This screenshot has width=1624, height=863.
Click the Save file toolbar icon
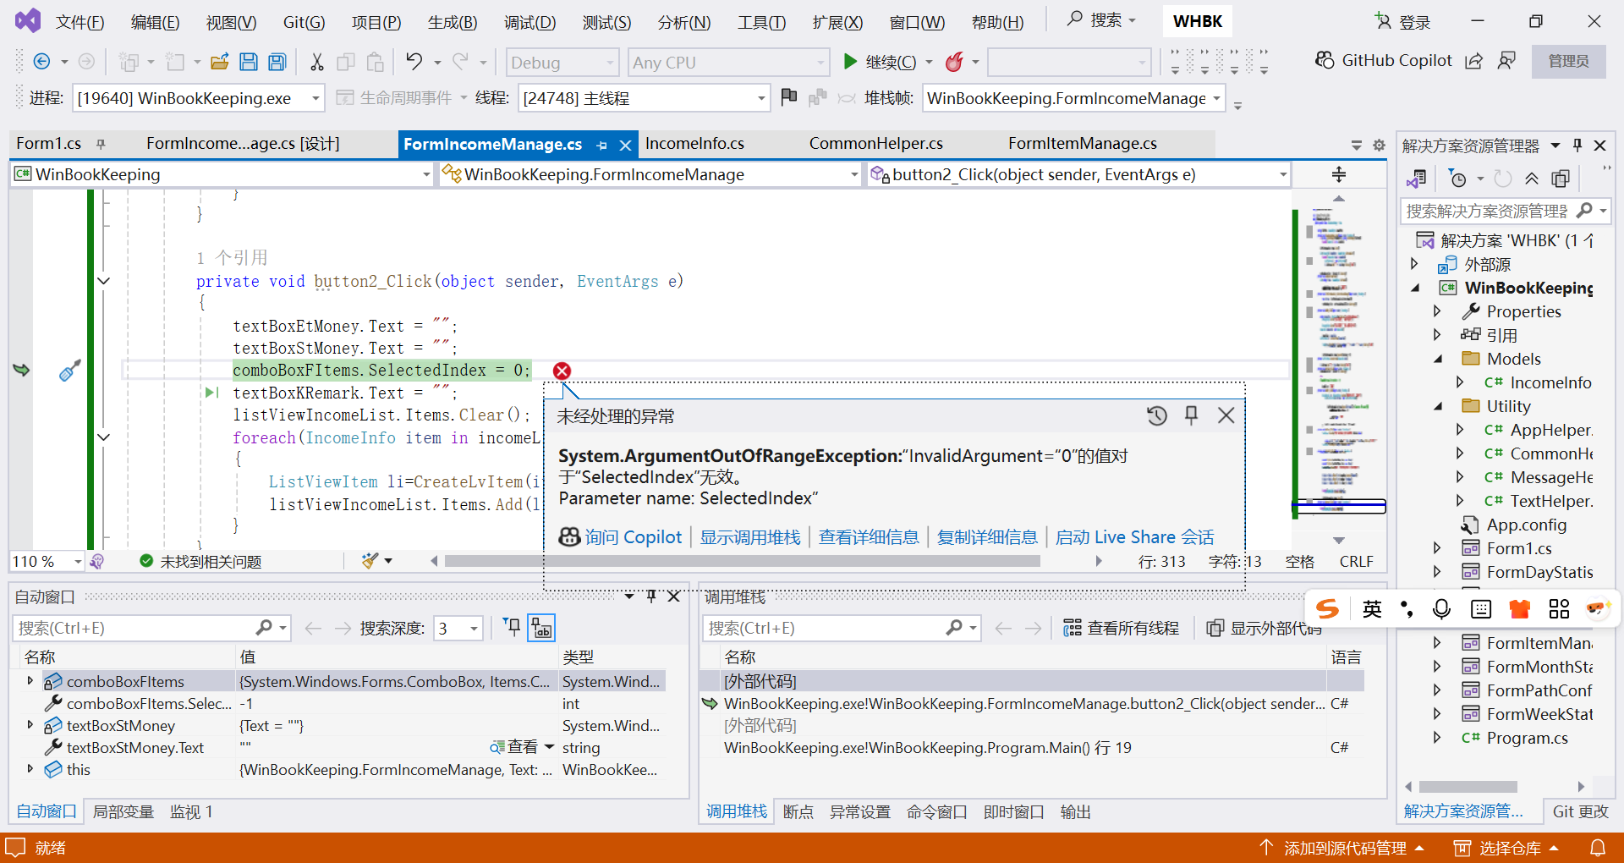point(249,62)
